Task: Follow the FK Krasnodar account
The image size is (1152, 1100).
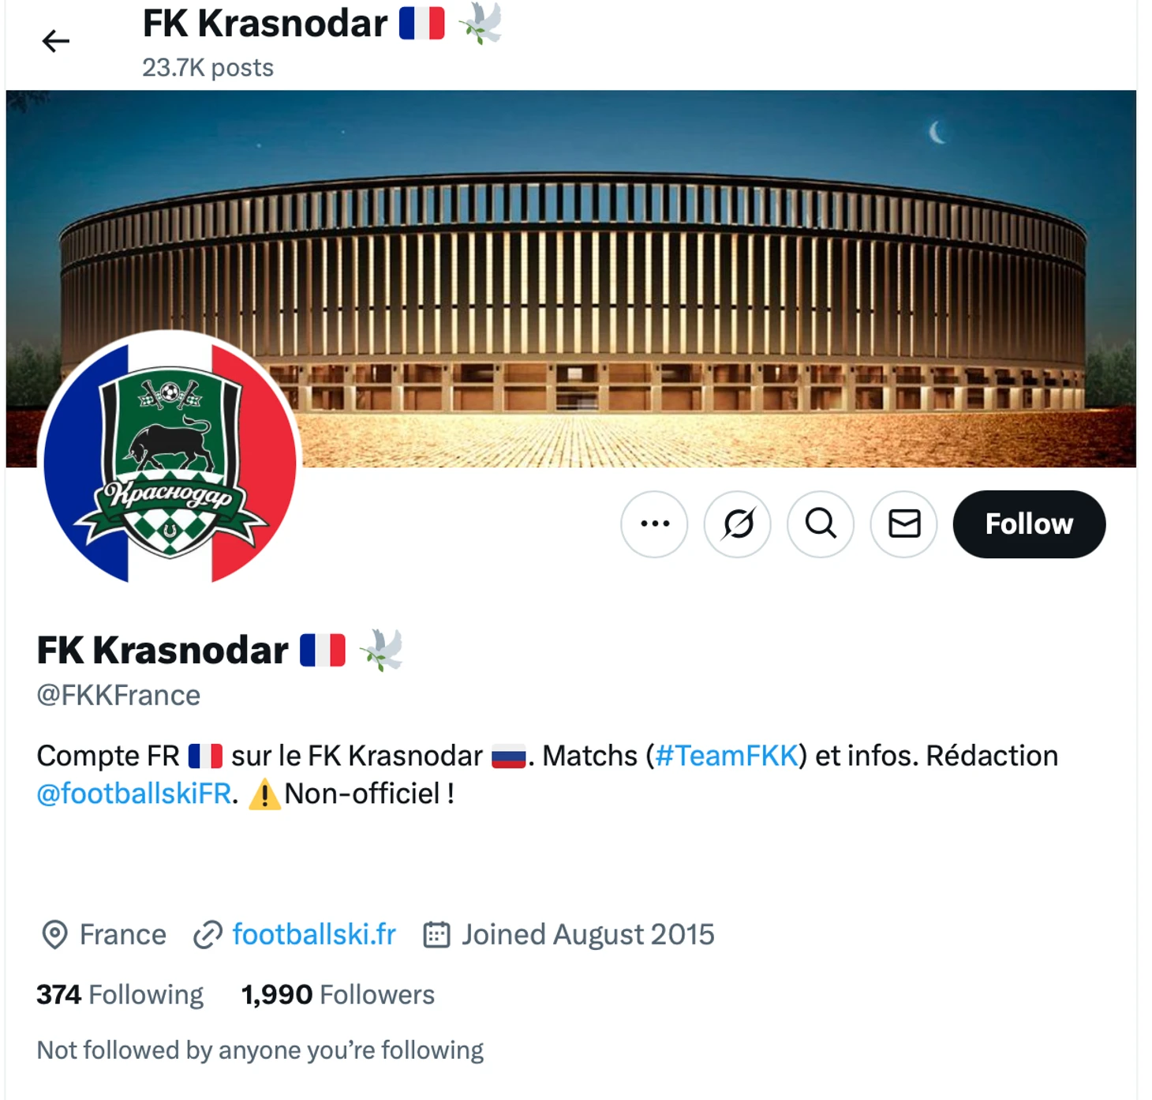Action: pyautogui.click(x=1029, y=524)
